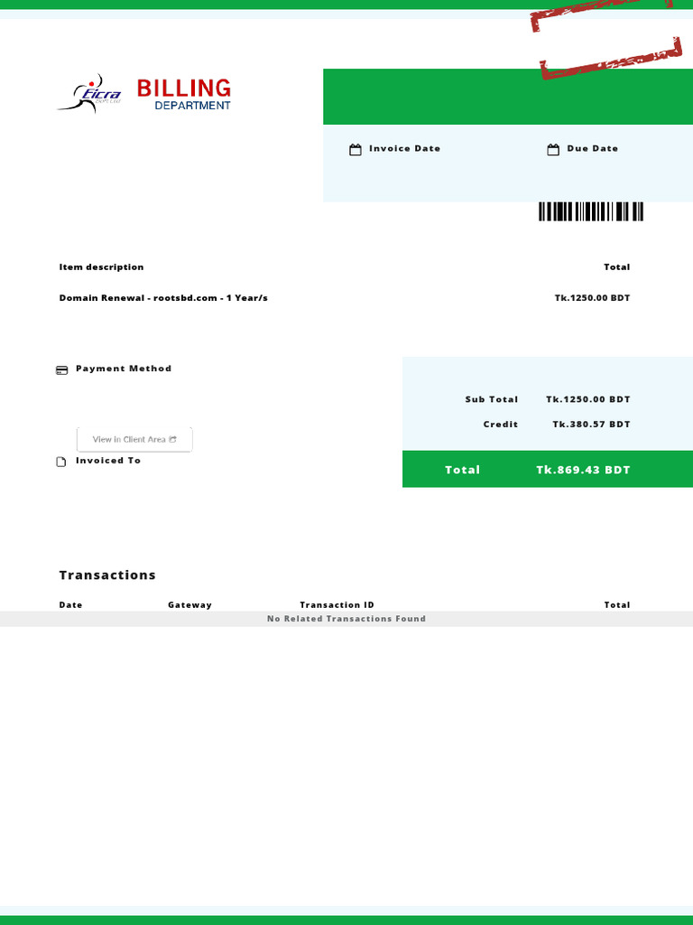693x925 pixels.
Task: Click the Transactions section heading
Action: click(x=107, y=575)
